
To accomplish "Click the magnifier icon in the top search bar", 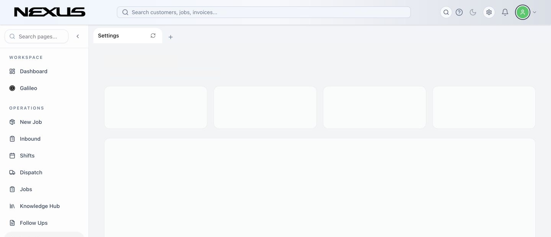I will click(125, 12).
